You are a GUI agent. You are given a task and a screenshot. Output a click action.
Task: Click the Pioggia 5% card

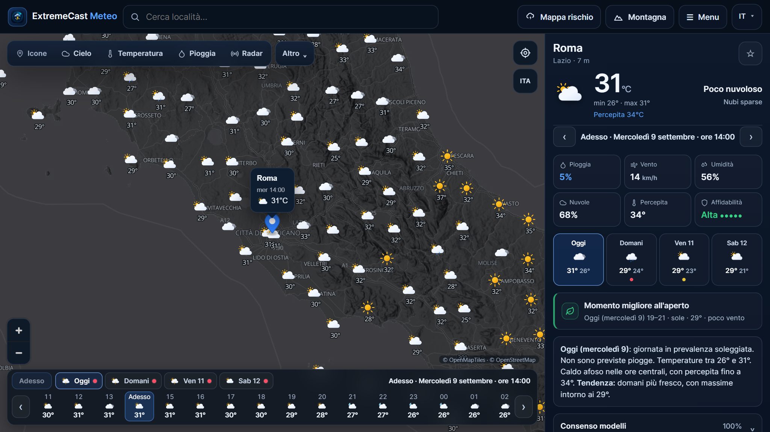tap(587, 172)
